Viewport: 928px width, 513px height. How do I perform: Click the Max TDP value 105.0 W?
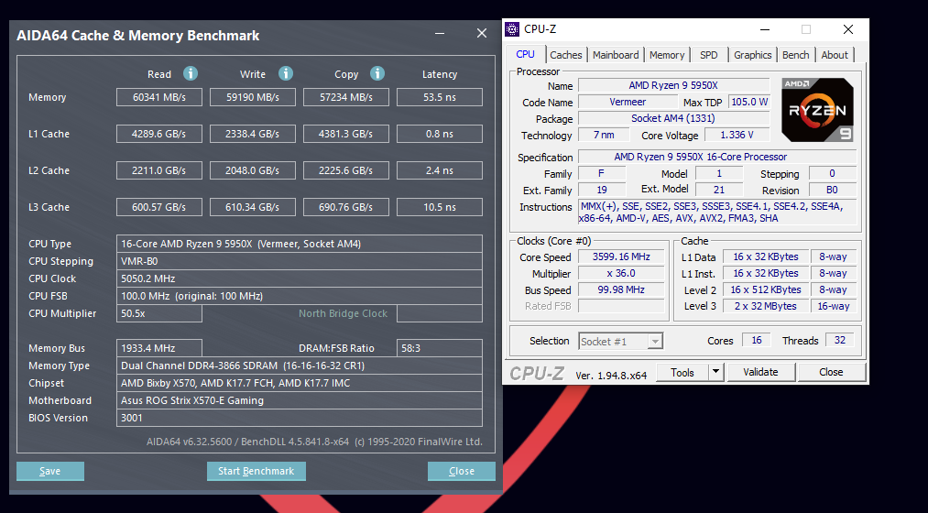[x=749, y=102]
